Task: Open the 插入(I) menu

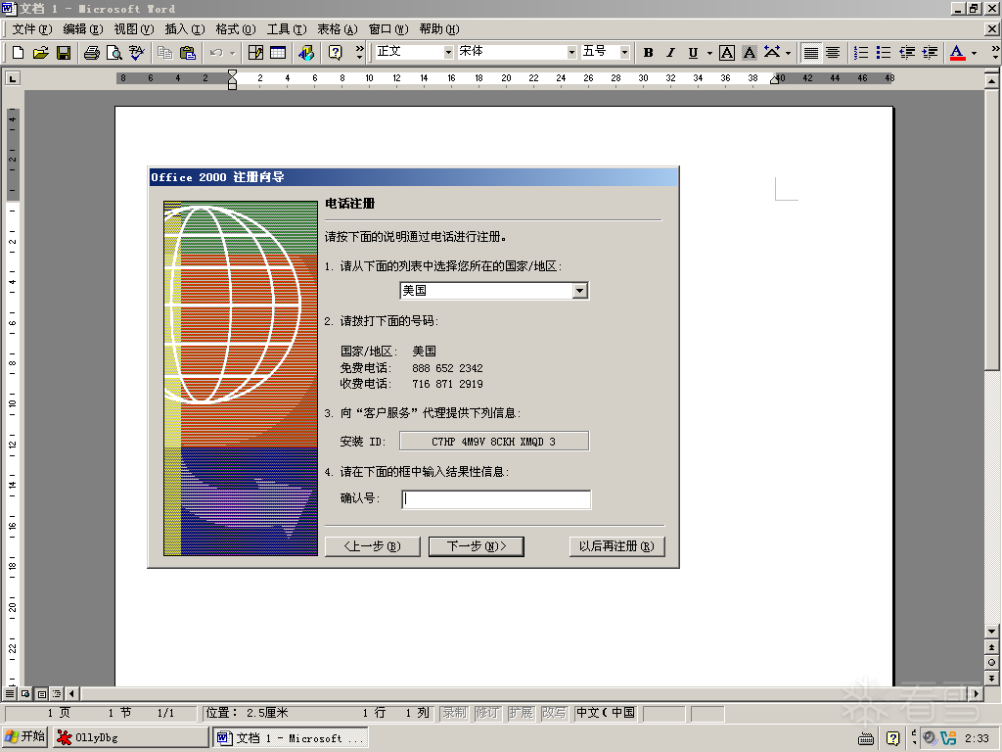Action: point(185,29)
